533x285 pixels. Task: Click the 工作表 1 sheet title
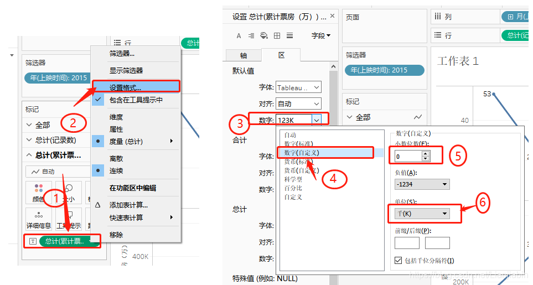[458, 61]
